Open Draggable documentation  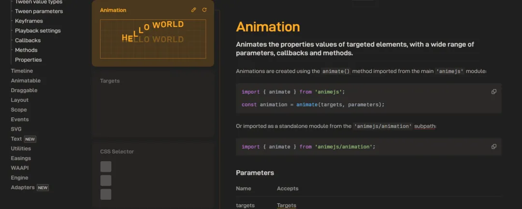click(24, 90)
